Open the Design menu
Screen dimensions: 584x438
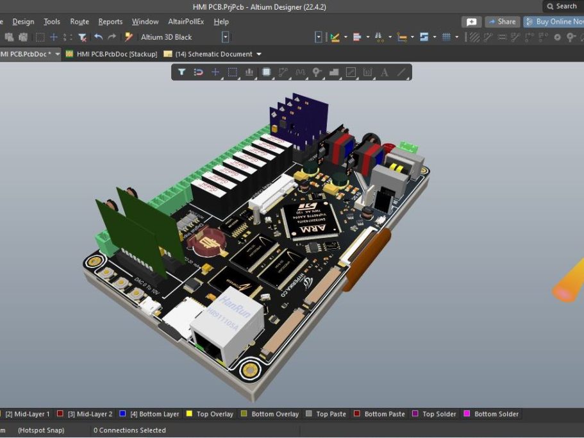pyautogui.click(x=23, y=22)
